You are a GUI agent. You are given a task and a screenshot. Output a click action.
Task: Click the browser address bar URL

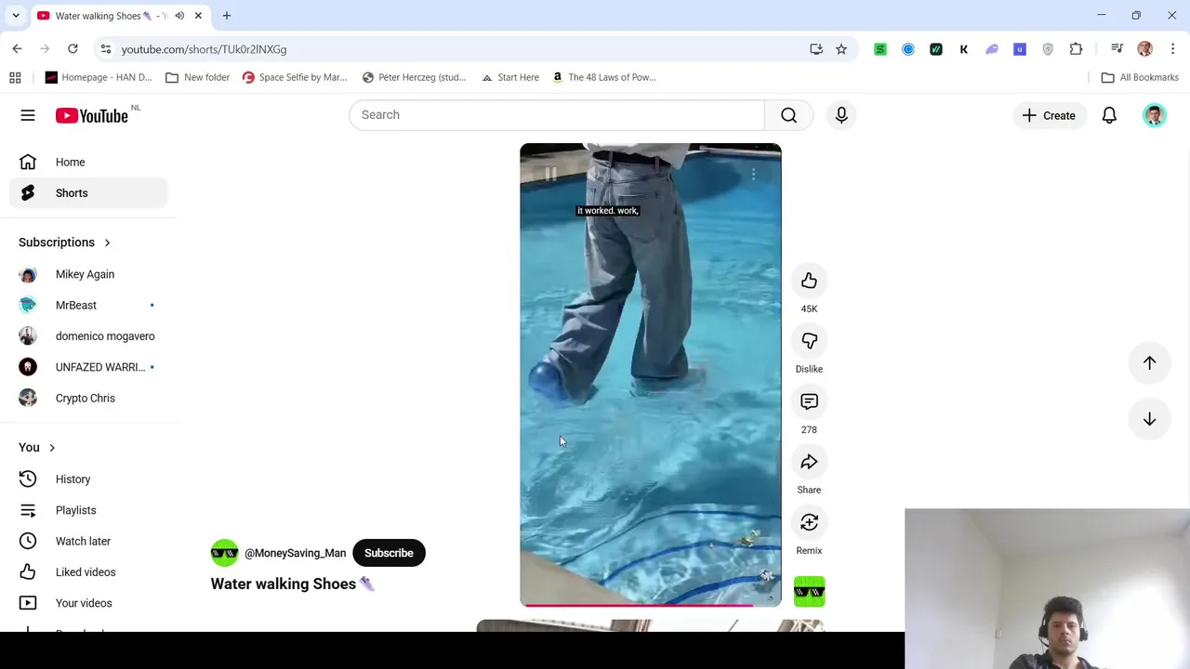point(204,49)
